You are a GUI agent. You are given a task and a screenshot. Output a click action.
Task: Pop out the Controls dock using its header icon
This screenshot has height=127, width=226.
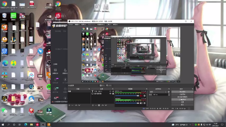(x=192, y=89)
